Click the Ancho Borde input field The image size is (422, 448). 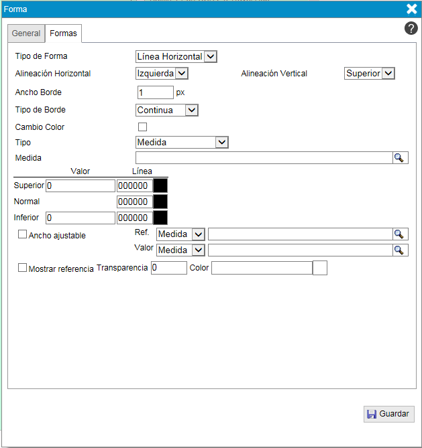coord(155,92)
